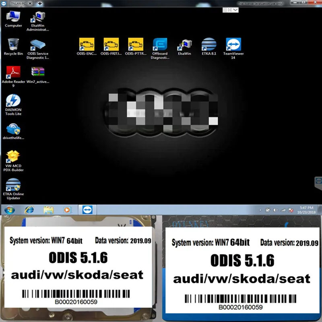The image size is (322, 322).
Task: Launch the ODIS-FRITJ shortcut
Action: coord(111,47)
